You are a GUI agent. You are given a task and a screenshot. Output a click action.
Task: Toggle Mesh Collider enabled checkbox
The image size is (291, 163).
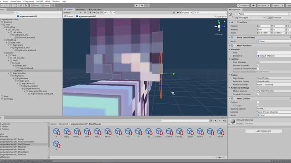(x=235, y=99)
